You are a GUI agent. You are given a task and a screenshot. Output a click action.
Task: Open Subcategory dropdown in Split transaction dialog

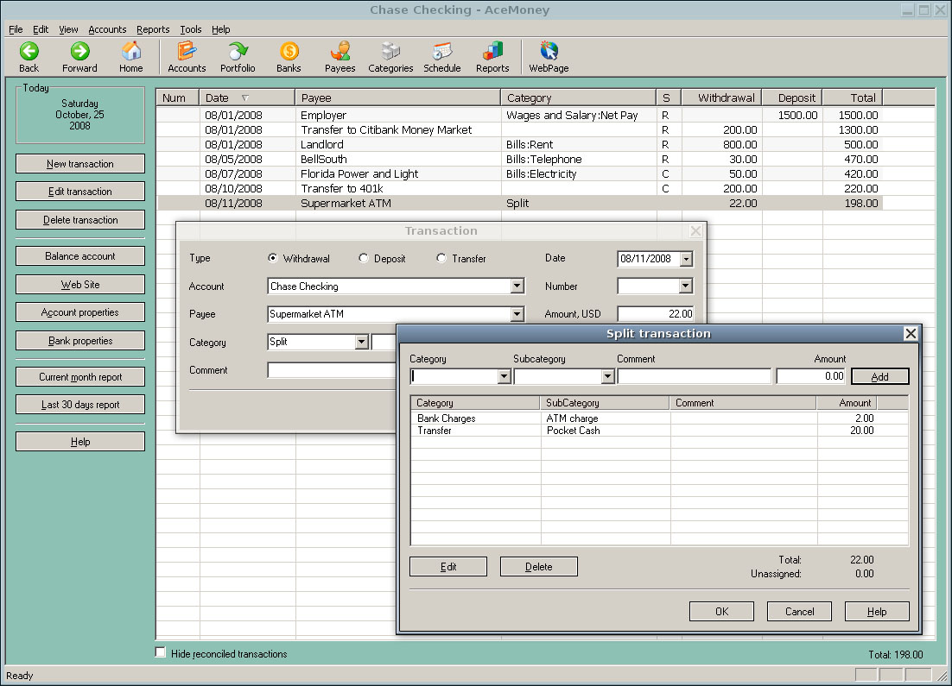click(x=608, y=376)
